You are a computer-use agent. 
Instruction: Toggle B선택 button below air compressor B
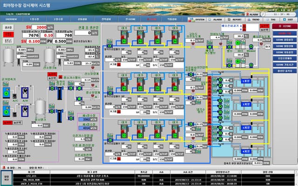click(x=17, y=123)
